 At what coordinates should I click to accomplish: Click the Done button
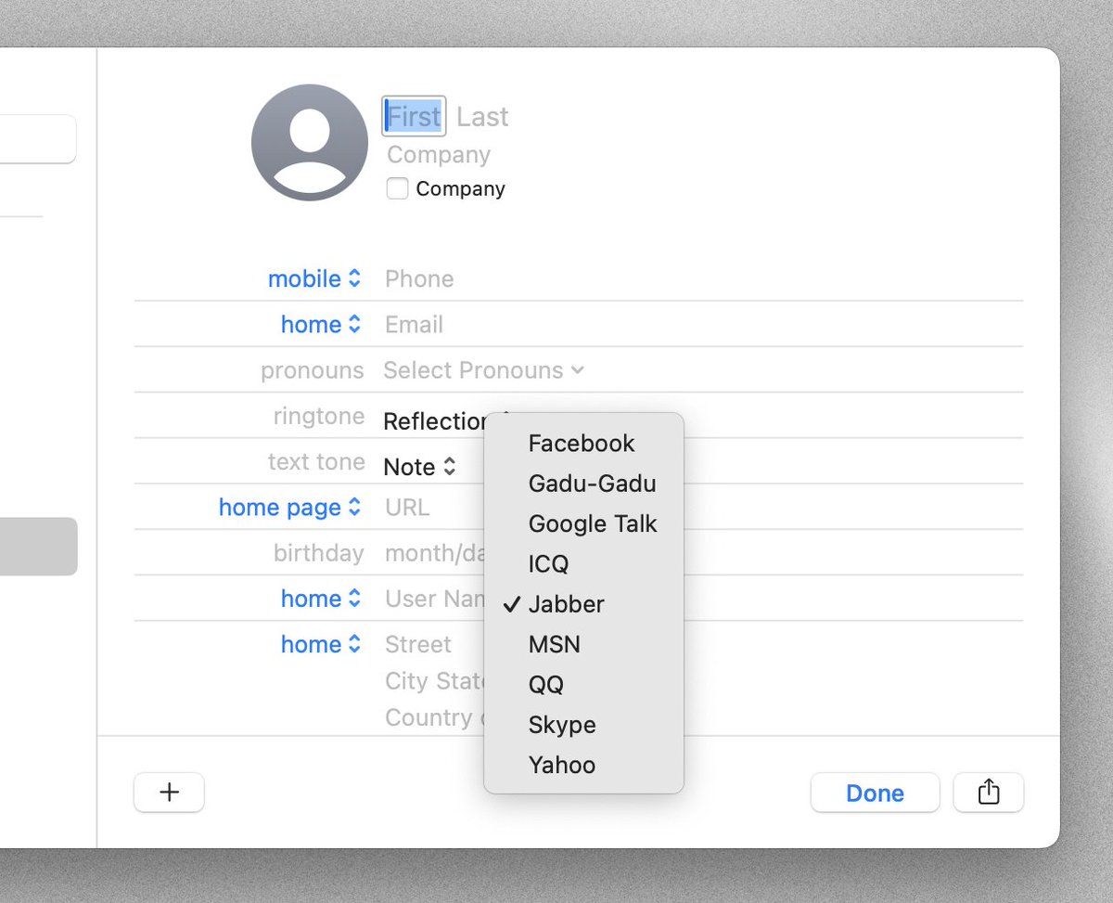coord(875,793)
